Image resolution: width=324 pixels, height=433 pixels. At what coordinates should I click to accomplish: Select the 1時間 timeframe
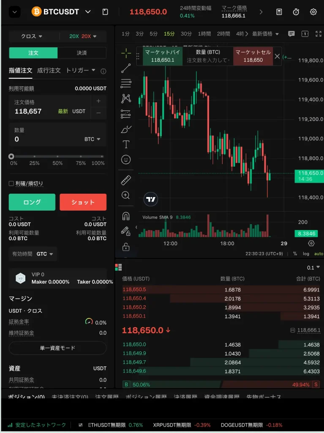pyautogui.click(x=204, y=34)
